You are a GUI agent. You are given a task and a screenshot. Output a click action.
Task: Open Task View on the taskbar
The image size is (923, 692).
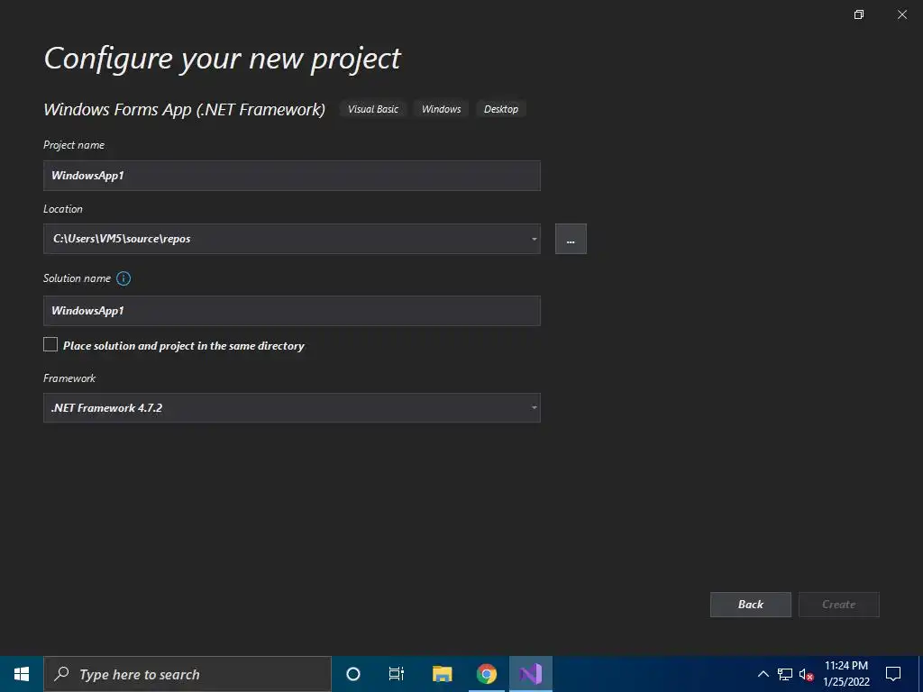click(x=397, y=674)
